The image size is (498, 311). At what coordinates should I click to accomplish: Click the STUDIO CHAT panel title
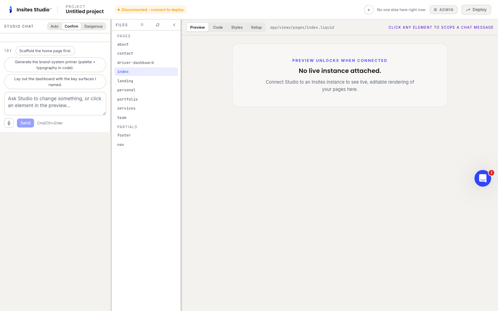tap(19, 26)
